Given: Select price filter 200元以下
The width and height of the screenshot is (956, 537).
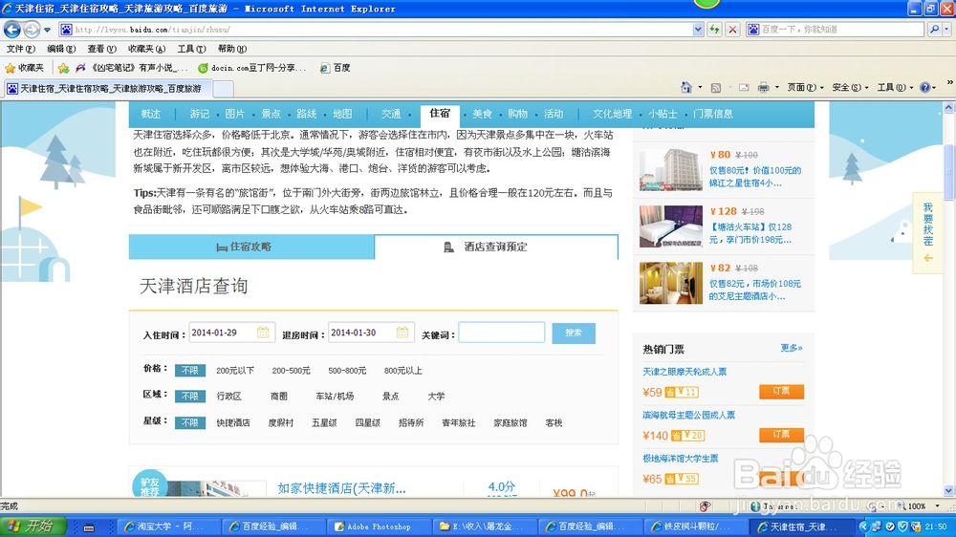Looking at the screenshot, I should point(235,371).
